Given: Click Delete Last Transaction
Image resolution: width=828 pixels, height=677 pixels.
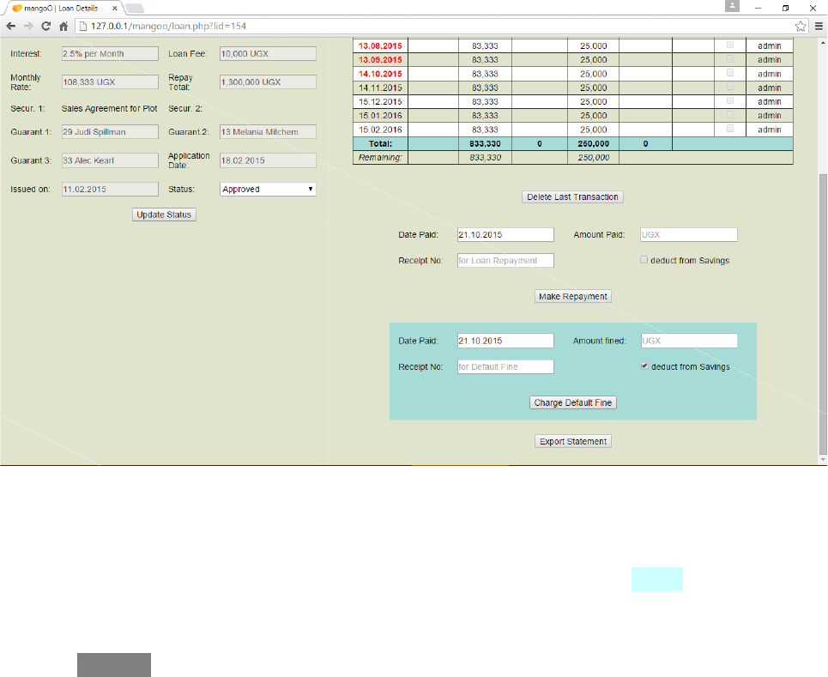Looking at the screenshot, I should tap(572, 197).
